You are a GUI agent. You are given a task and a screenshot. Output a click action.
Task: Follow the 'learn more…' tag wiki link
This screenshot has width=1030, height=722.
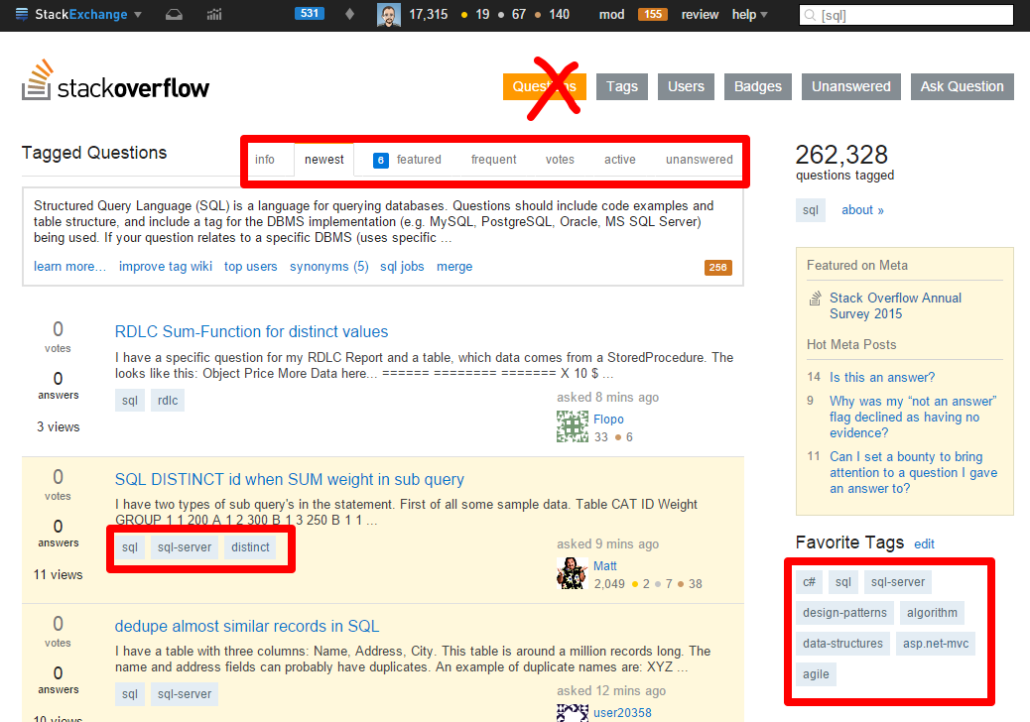click(x=69, y=267)
